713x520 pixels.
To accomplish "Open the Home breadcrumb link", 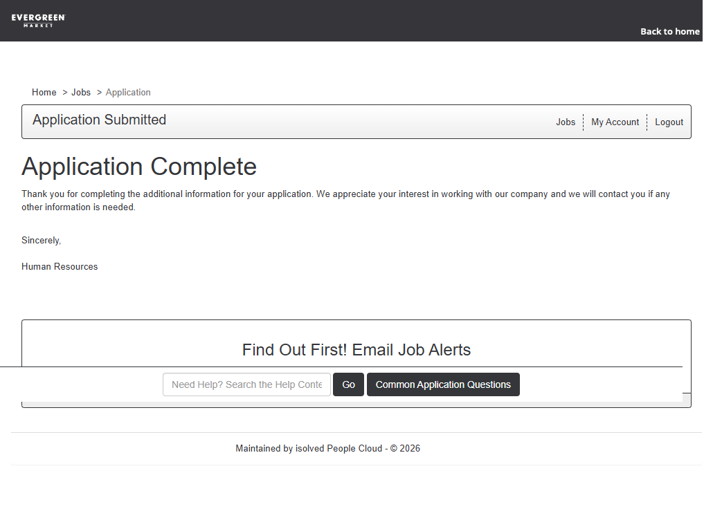I will point(44,92).
